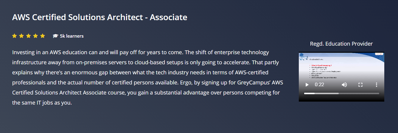Click the second rating star
This screenshot has width=398, height=133.
point(21,36)
